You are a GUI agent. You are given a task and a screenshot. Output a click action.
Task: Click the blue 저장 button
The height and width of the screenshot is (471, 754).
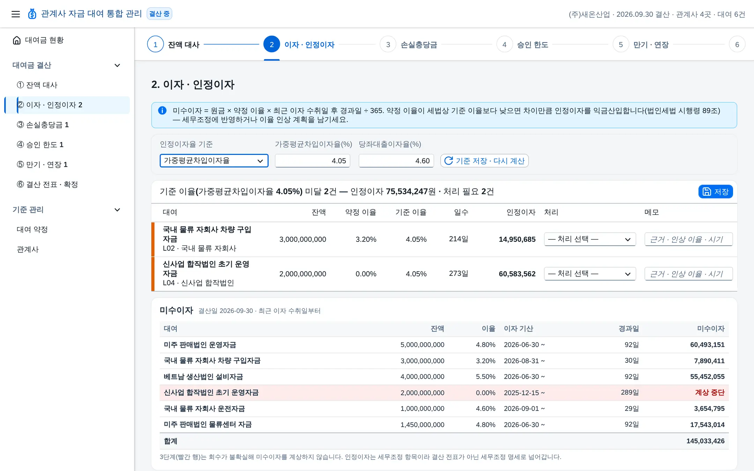click(716, 192)
